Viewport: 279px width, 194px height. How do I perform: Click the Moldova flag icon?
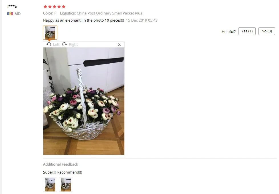[10, 14]
